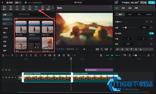Select the 运镜 category in sidebar
Image resolution: width=156 pixels, height=94 pixels.
(x=5, y=41)
